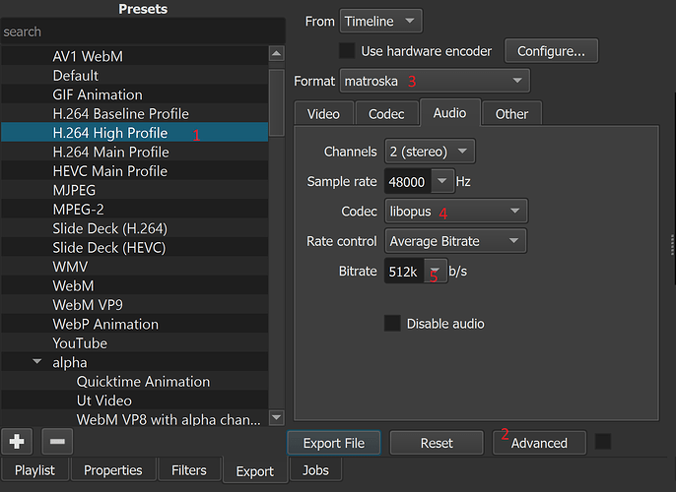
Task: Select the Quicktime Animation preset
Action: [x=134, y=381]
